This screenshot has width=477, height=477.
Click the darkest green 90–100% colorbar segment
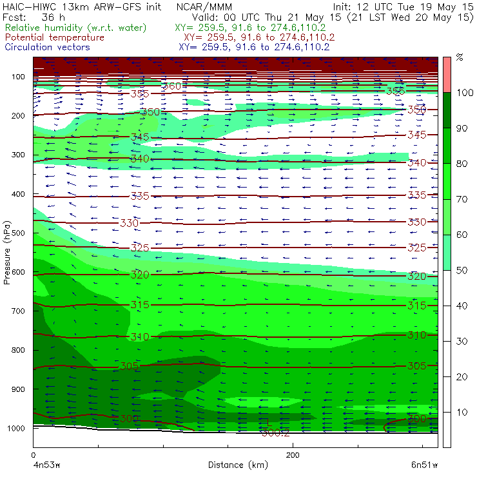(447, 110)
